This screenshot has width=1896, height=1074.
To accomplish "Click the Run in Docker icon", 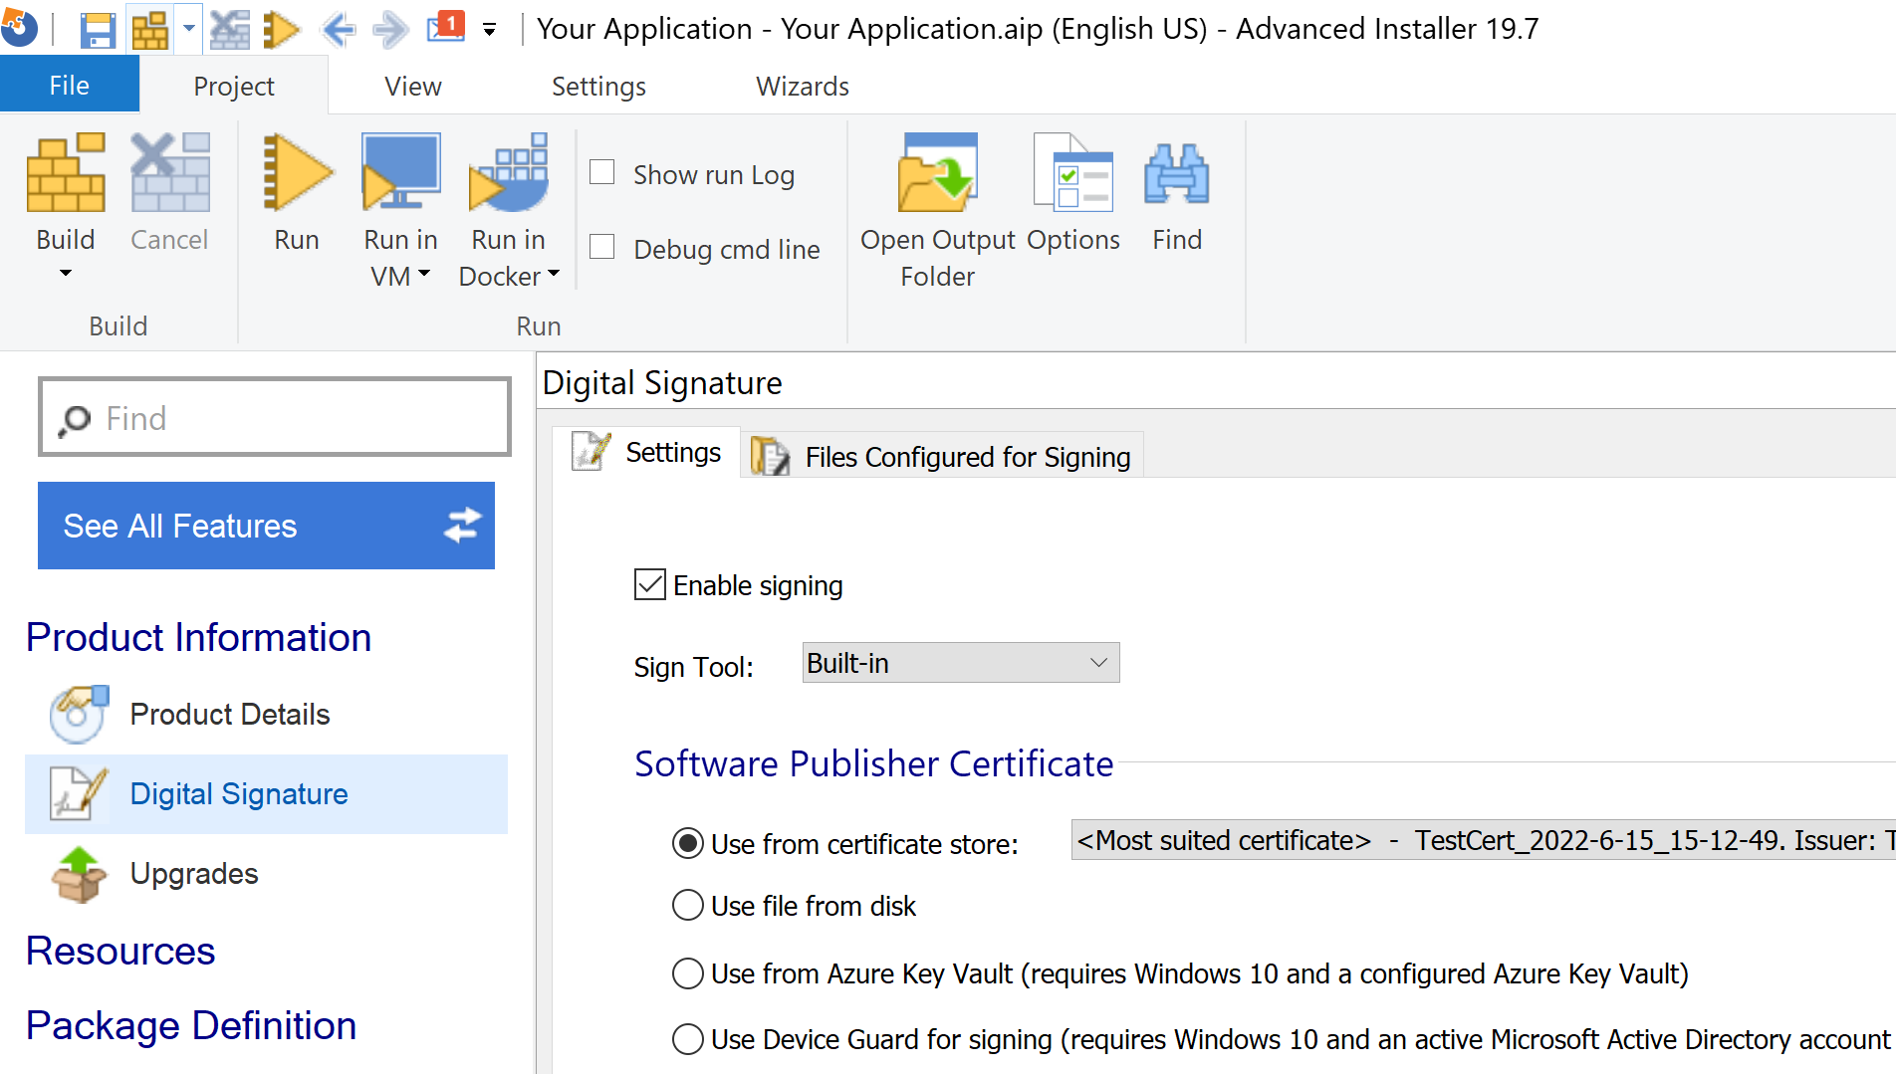I will (x=509, y=172).
